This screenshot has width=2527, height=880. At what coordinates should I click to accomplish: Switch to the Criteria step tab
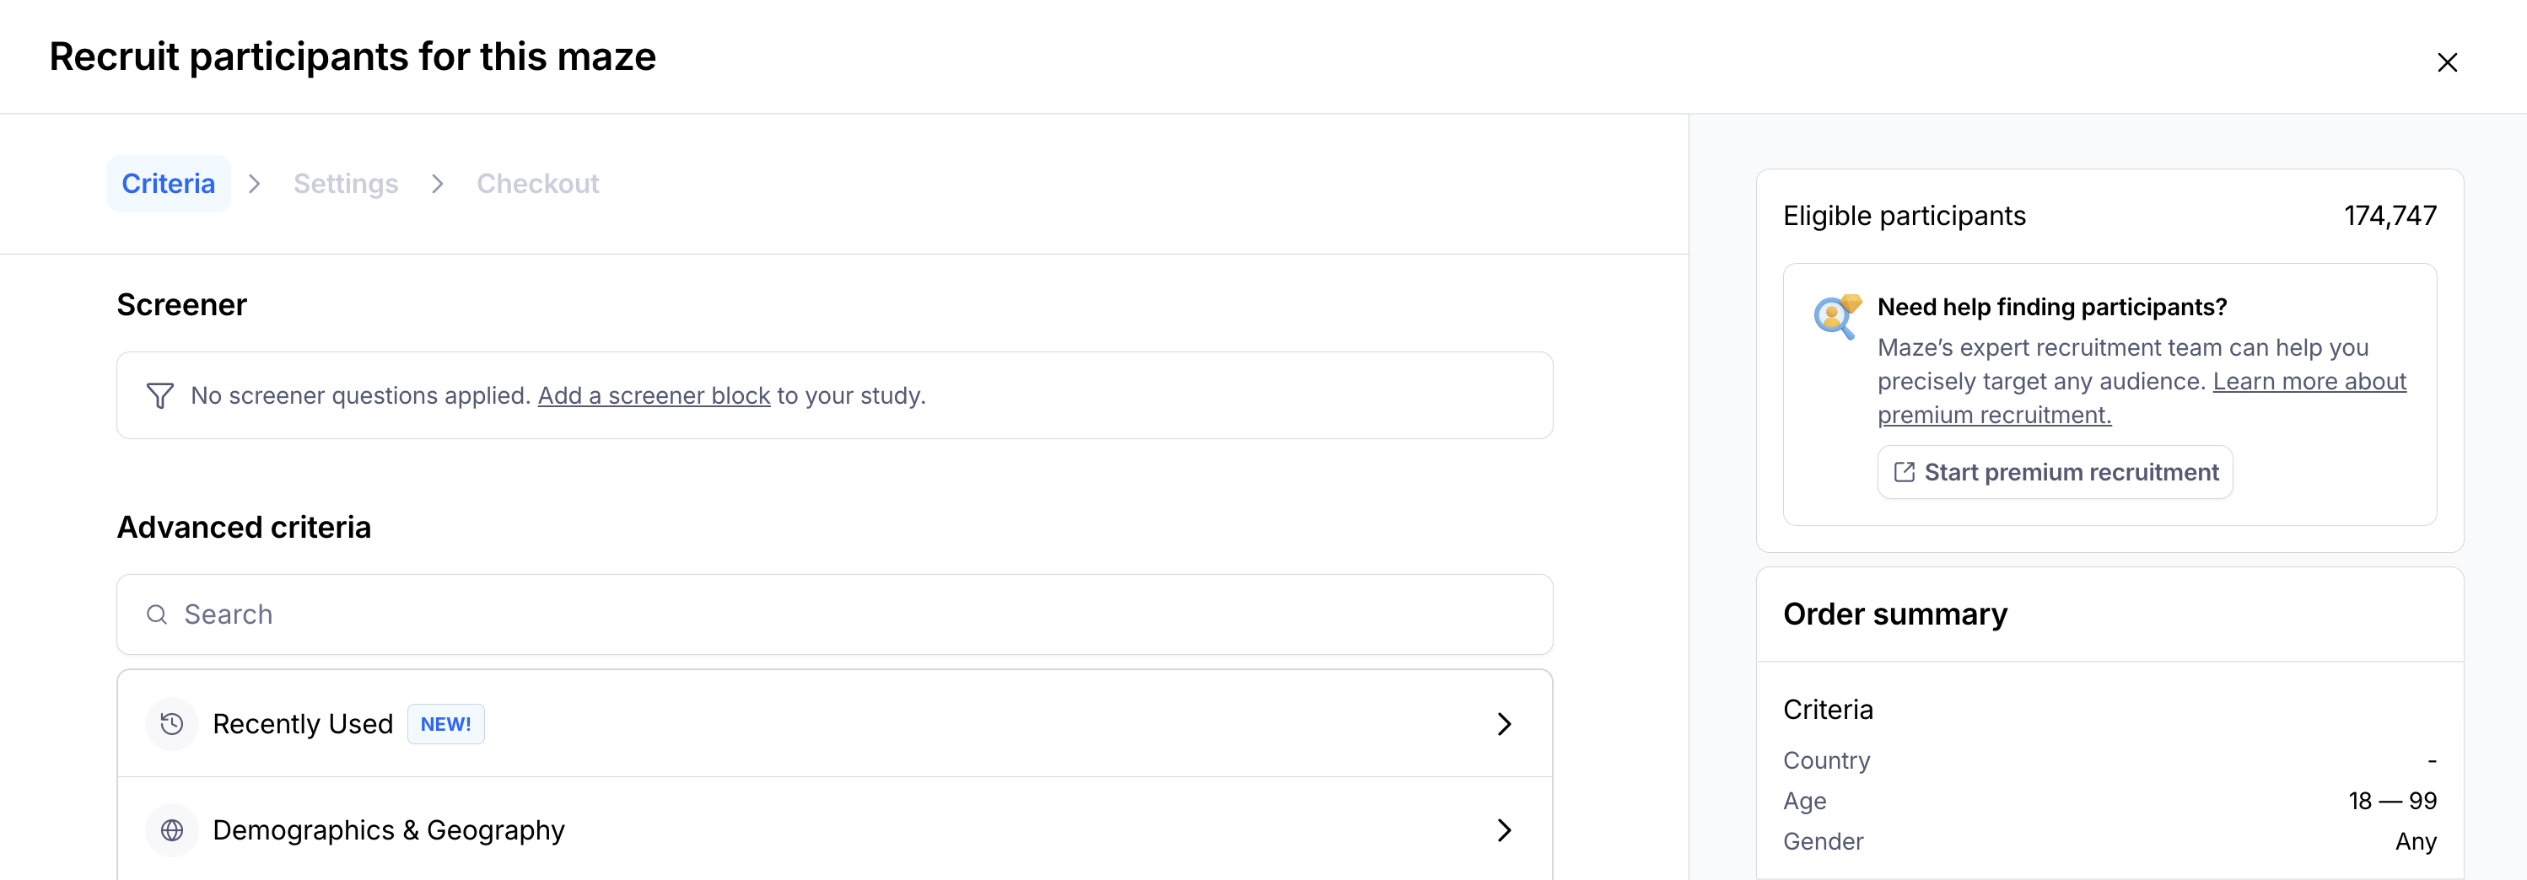tap(168, 185)
